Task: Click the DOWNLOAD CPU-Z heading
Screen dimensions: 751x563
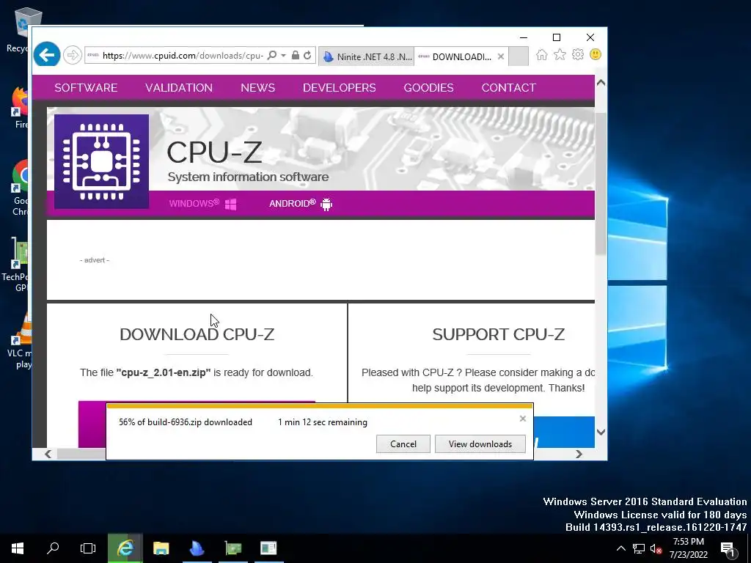Action: coord(197,334)
